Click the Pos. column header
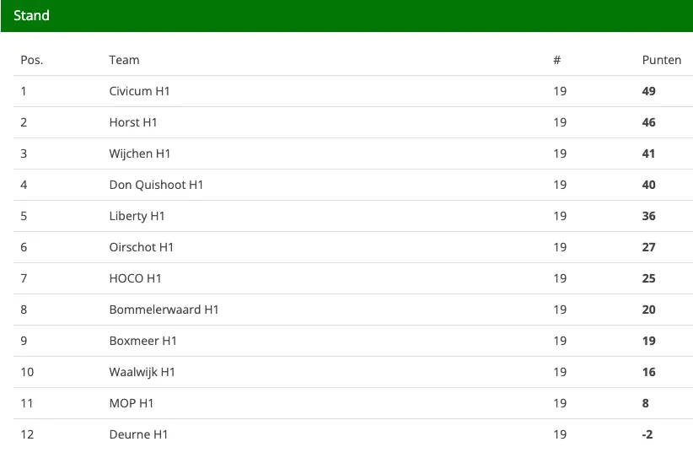The width and height of the screenshot is (693, 458). [31, 60]
